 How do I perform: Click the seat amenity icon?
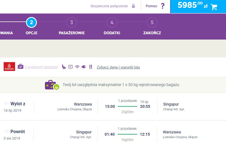64,67
